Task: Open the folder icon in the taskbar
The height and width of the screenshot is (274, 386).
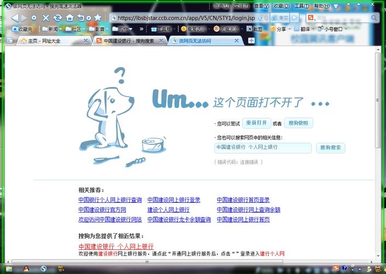Action: (x=9, y=269)
